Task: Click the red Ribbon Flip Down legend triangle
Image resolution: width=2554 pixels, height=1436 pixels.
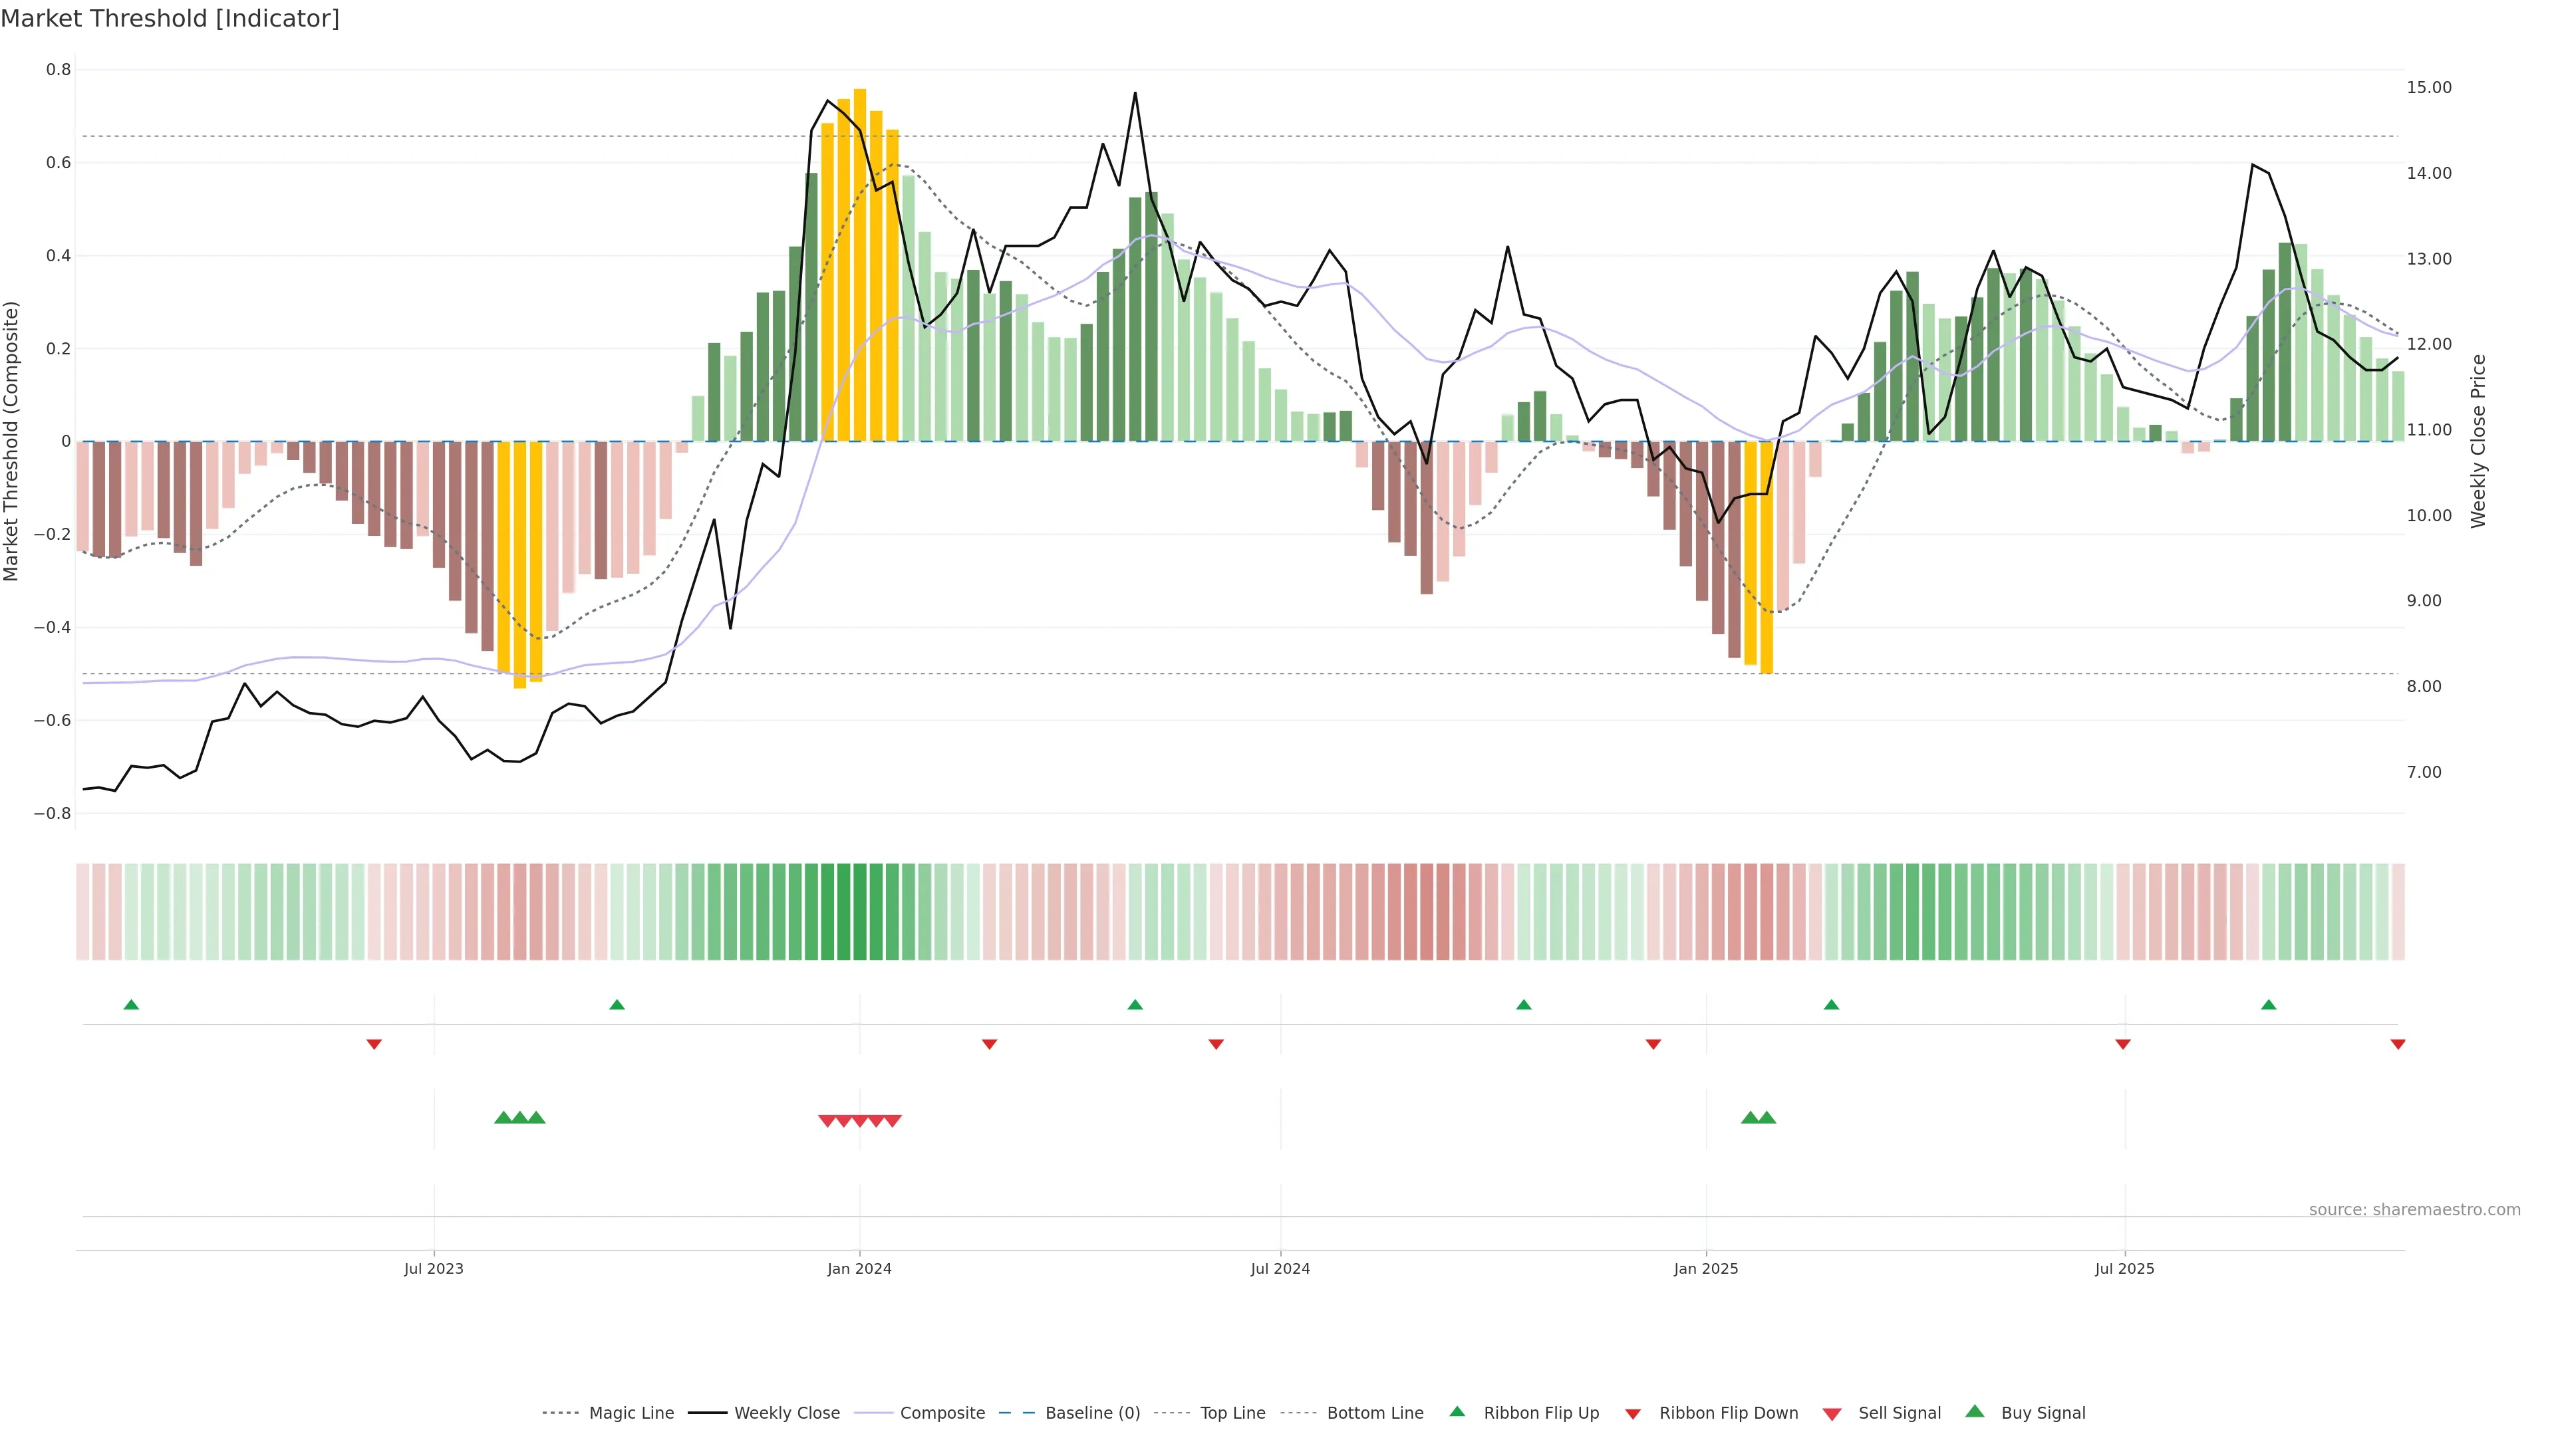Action: 1633,1414
